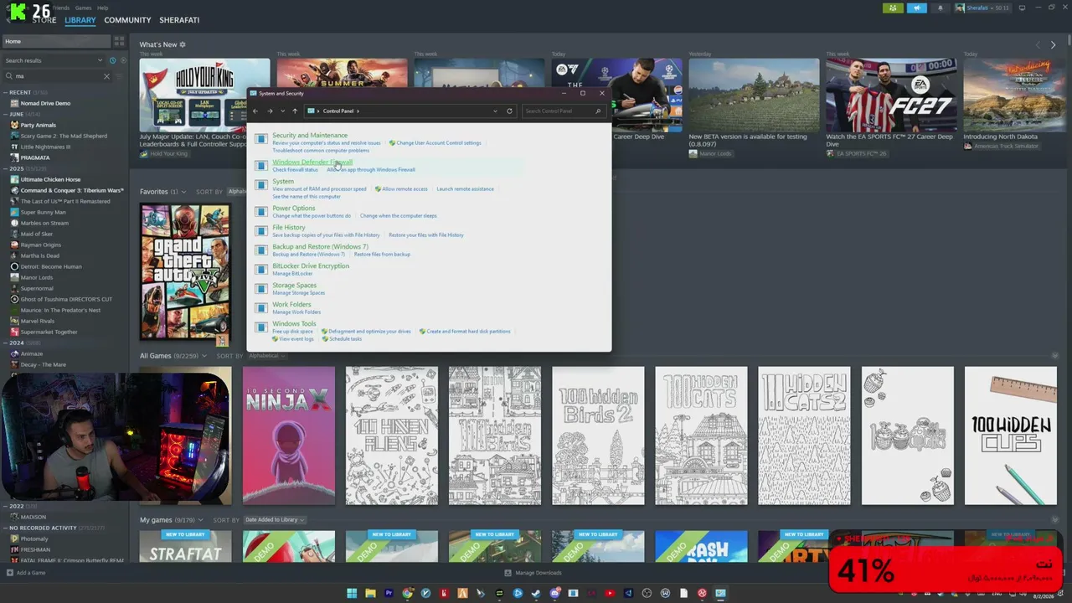Viewport: 1072px width, 603px height.
Task: Collapse the RECENT group in Steam sidebar
Action: pyautogui.click(x=5, y=92)
